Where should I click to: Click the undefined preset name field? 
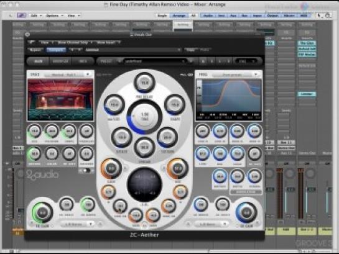(x=156, y=61)
